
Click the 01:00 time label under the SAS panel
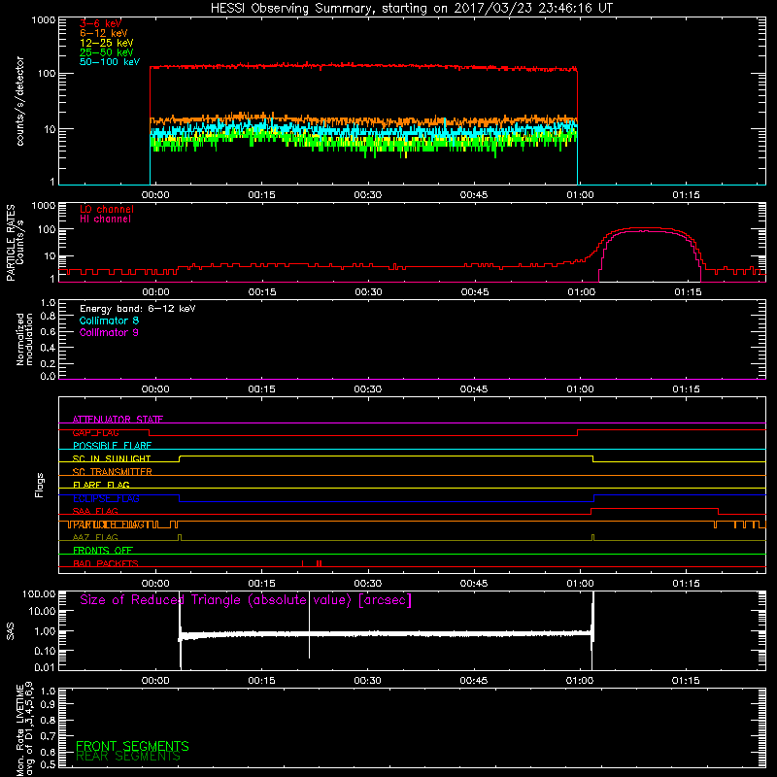(580, 681)
